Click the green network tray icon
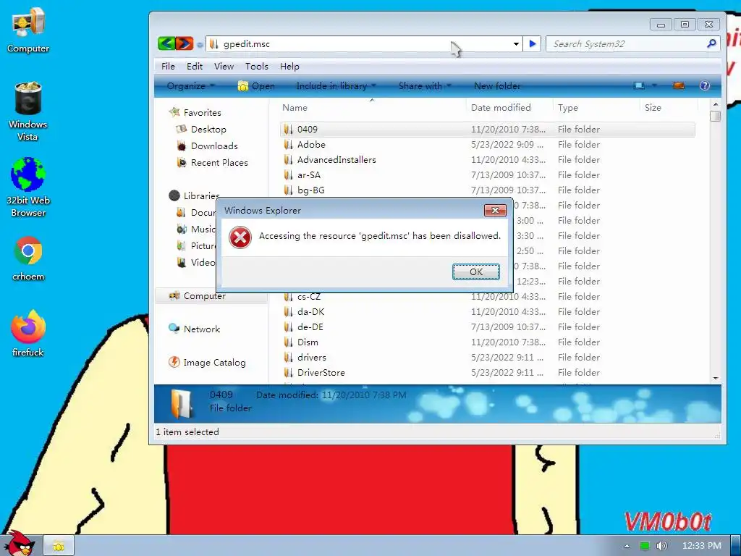This screenshot has height=556, width=741. tap(645, 546)
